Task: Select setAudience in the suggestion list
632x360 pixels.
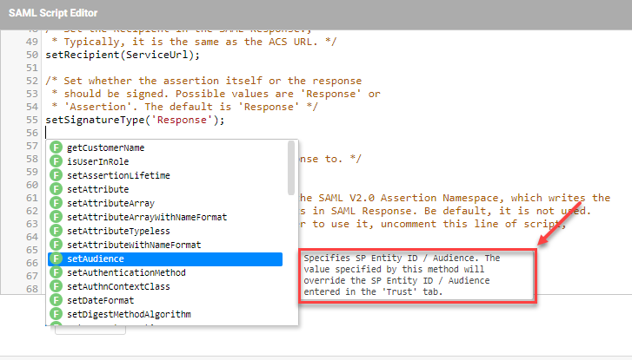Action: pos(96,259)
